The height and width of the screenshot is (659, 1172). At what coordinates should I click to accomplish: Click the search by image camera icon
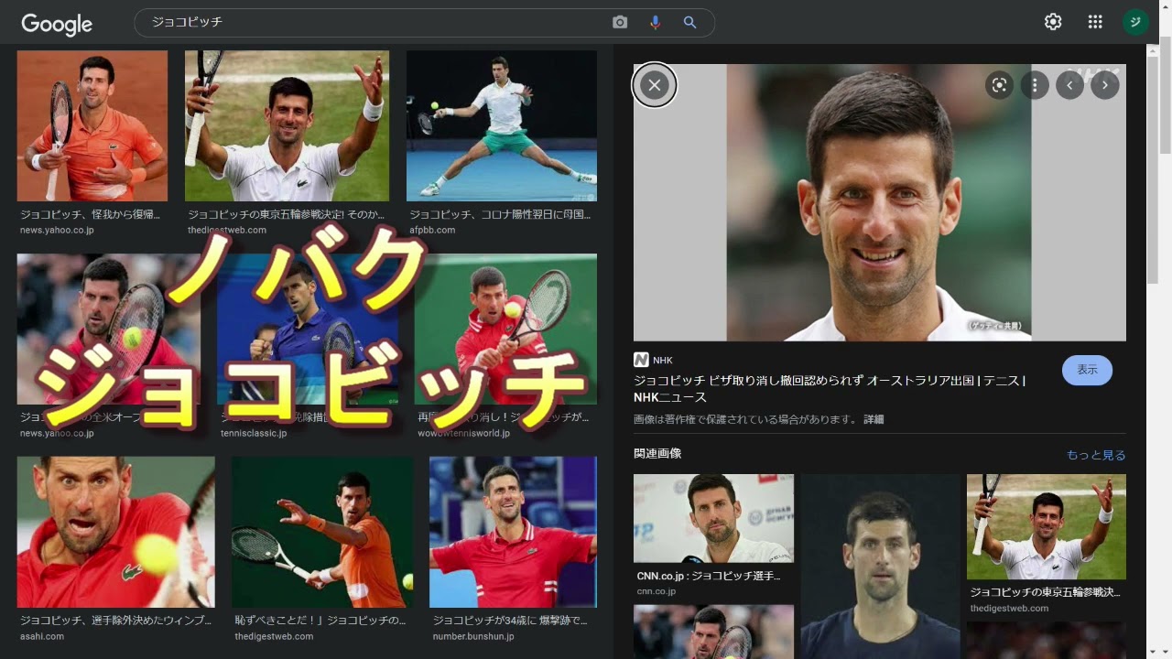620,22
